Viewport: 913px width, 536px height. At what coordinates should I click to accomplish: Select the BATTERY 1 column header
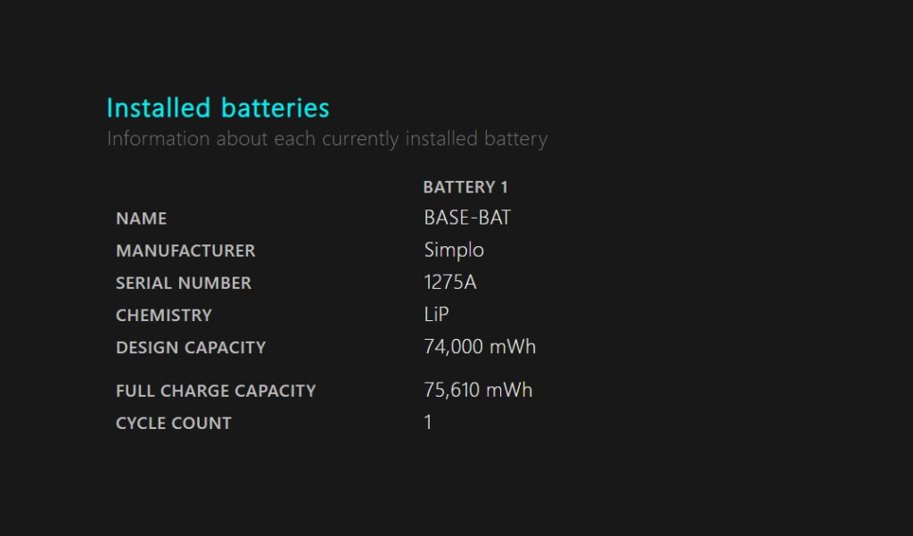(x=465, y=187)
